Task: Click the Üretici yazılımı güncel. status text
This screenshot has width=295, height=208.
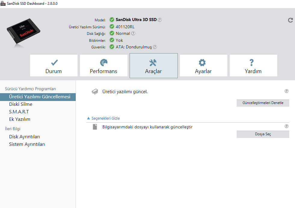Action: point(125,92)
